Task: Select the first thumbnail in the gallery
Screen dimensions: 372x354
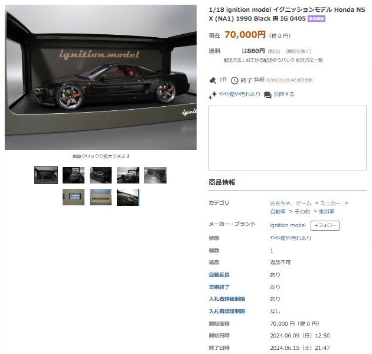Action: pyautogui.click(x=46, y=175)
